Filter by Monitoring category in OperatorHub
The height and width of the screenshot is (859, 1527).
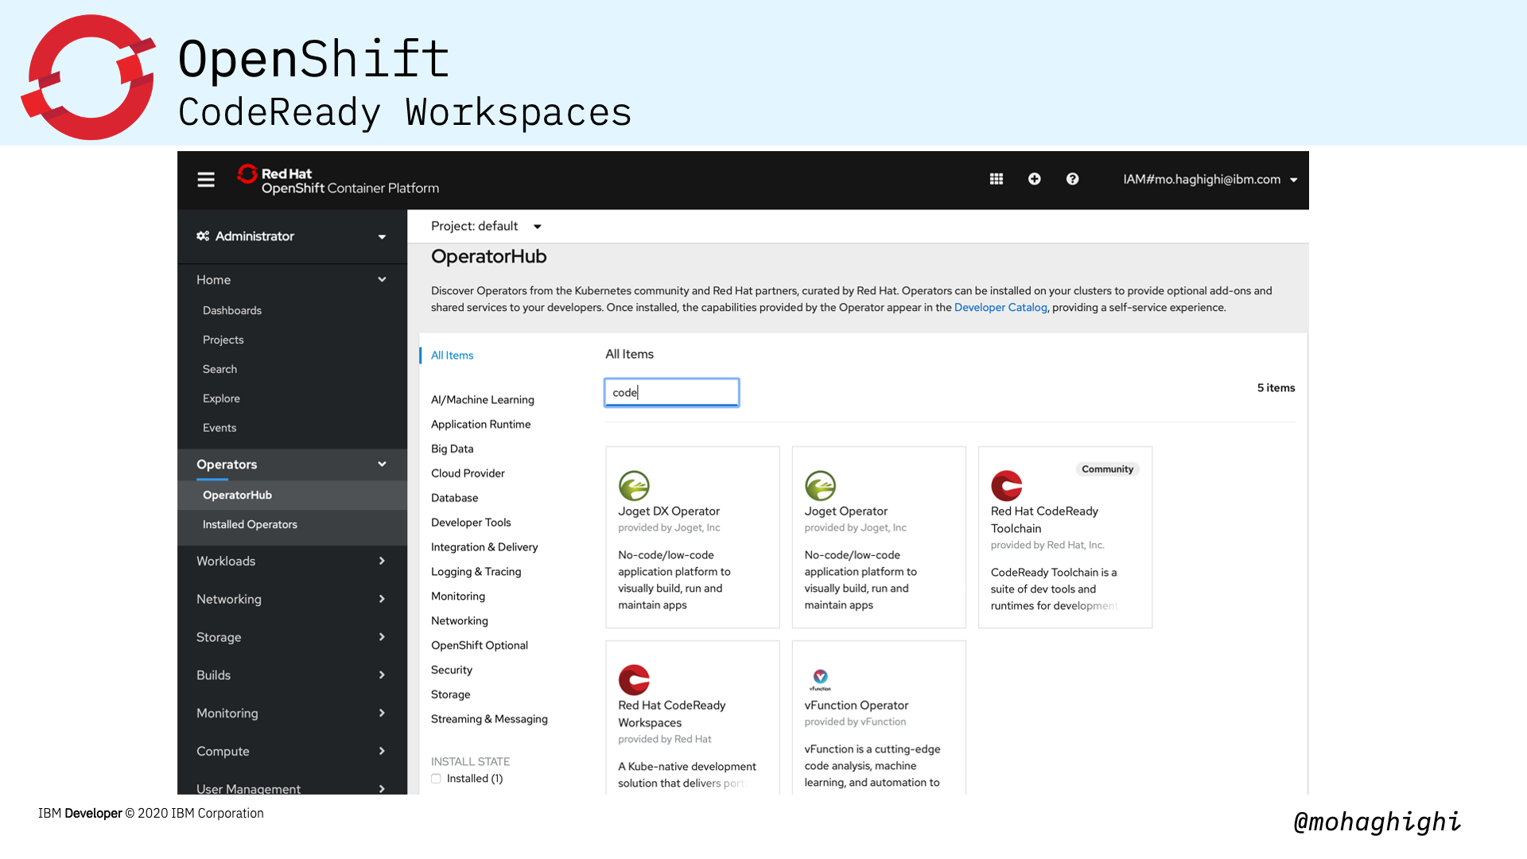(x=458, y=597)
